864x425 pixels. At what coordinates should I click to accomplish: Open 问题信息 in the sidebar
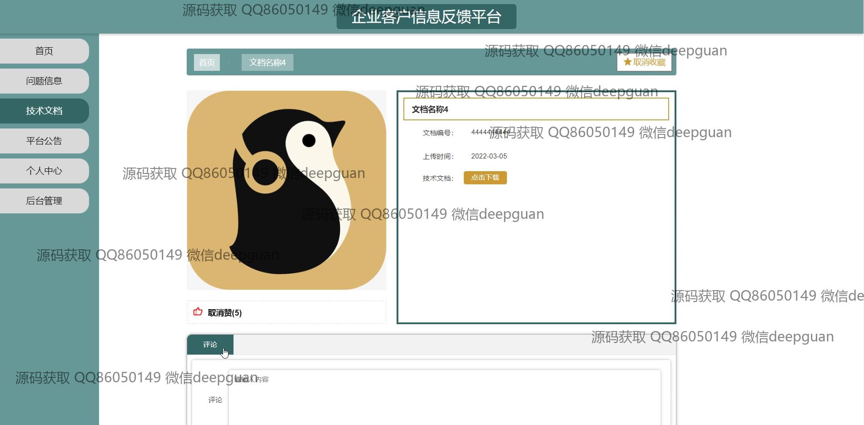[x=44, y=81]
